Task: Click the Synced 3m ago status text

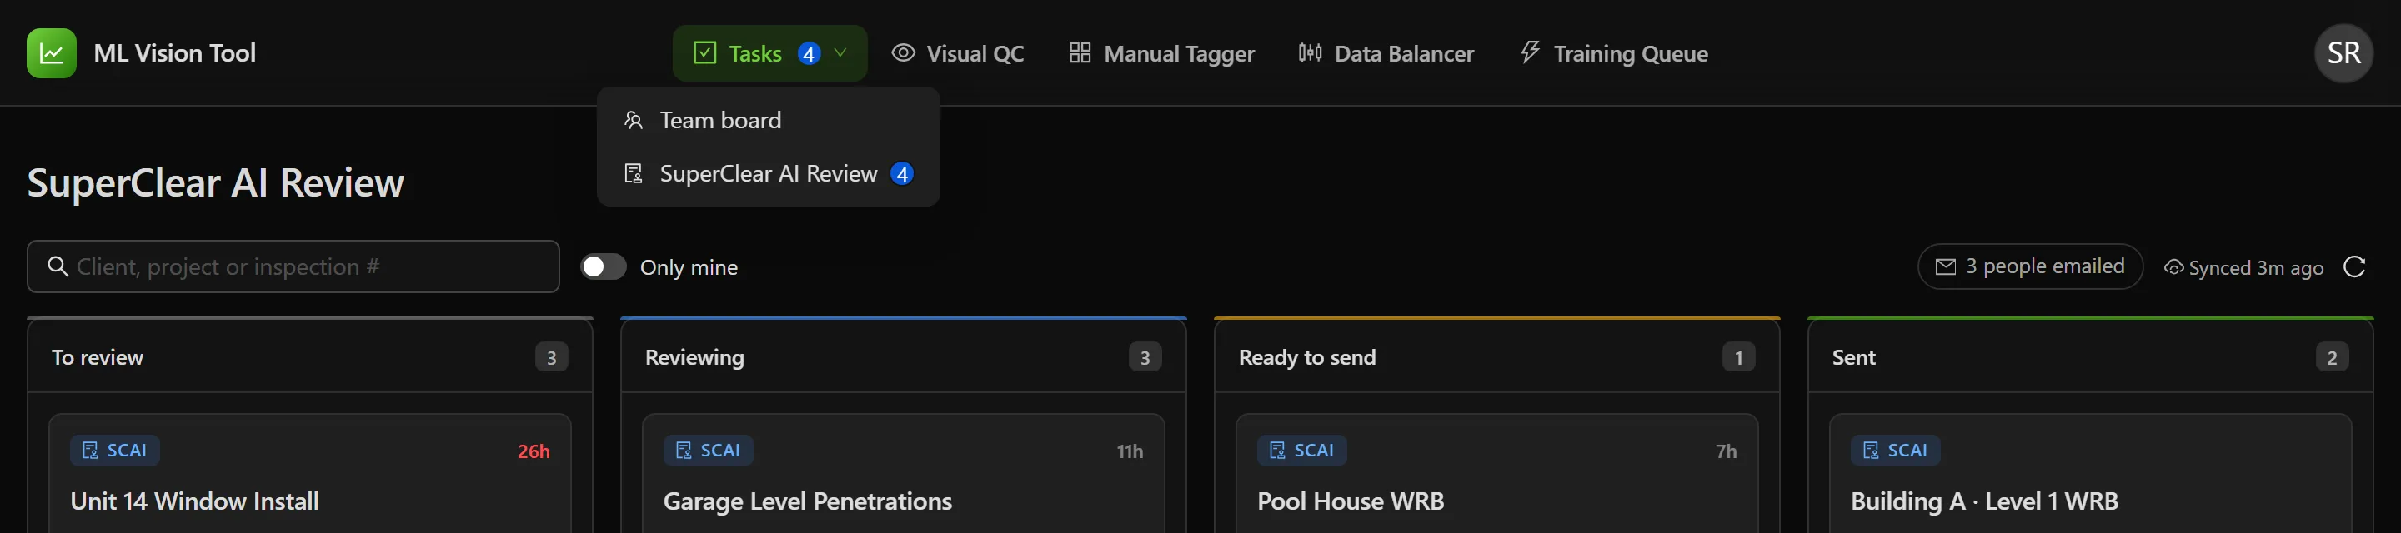Action: pyautogui.click(x=2256, y=268)
